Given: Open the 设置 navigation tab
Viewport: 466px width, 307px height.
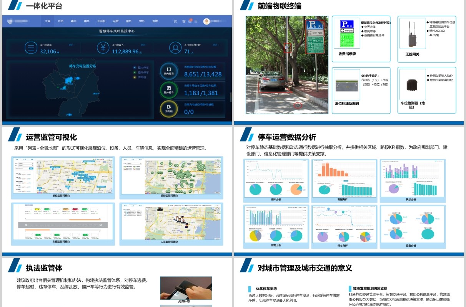Looking at the screenshot, I should [x=155, y=21].
